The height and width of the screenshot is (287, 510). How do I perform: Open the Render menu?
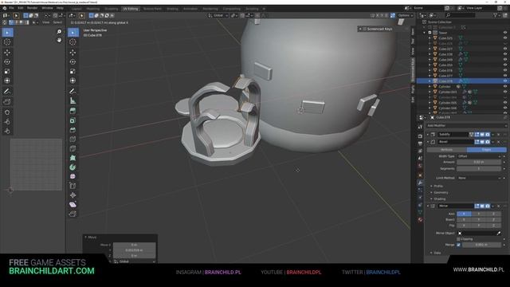(32, 8)
